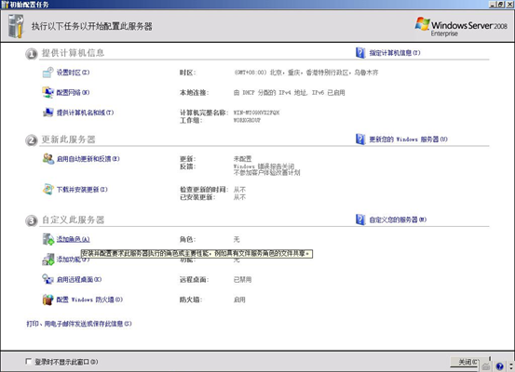Click the 启用自动更新和反馈 users icon
This screenshot has width=515, height=372.
point(47,159)
